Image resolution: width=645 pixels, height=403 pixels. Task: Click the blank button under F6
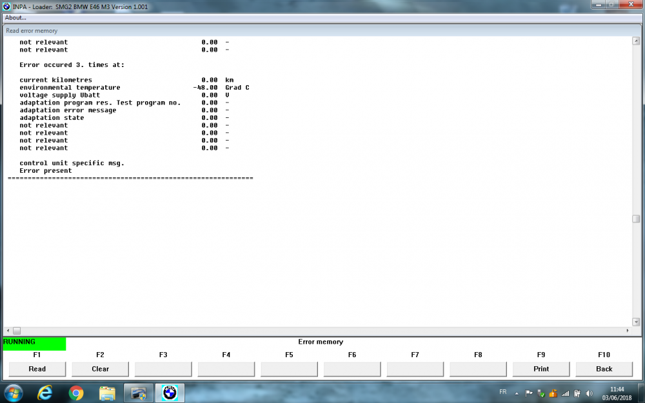click(352, 369)
